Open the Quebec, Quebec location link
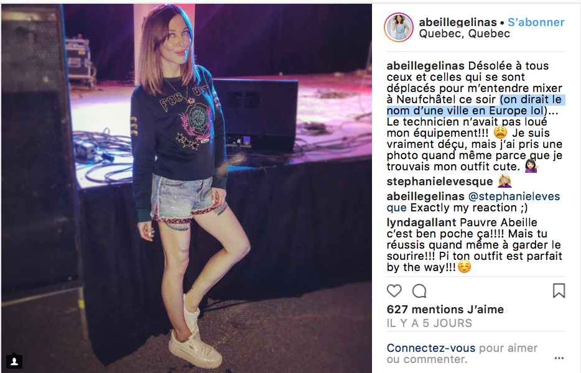This screenshot has width=581, height=373. (x=464, y=34)
